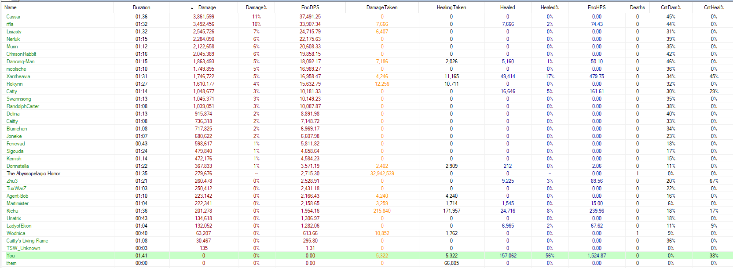This screenshot has width=733, height=268.
Task: Select the highlighted You row
Action: (11, 256)
